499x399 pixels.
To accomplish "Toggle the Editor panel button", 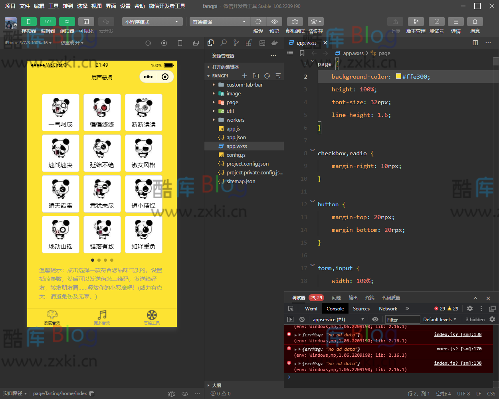I will coord(48,22).
